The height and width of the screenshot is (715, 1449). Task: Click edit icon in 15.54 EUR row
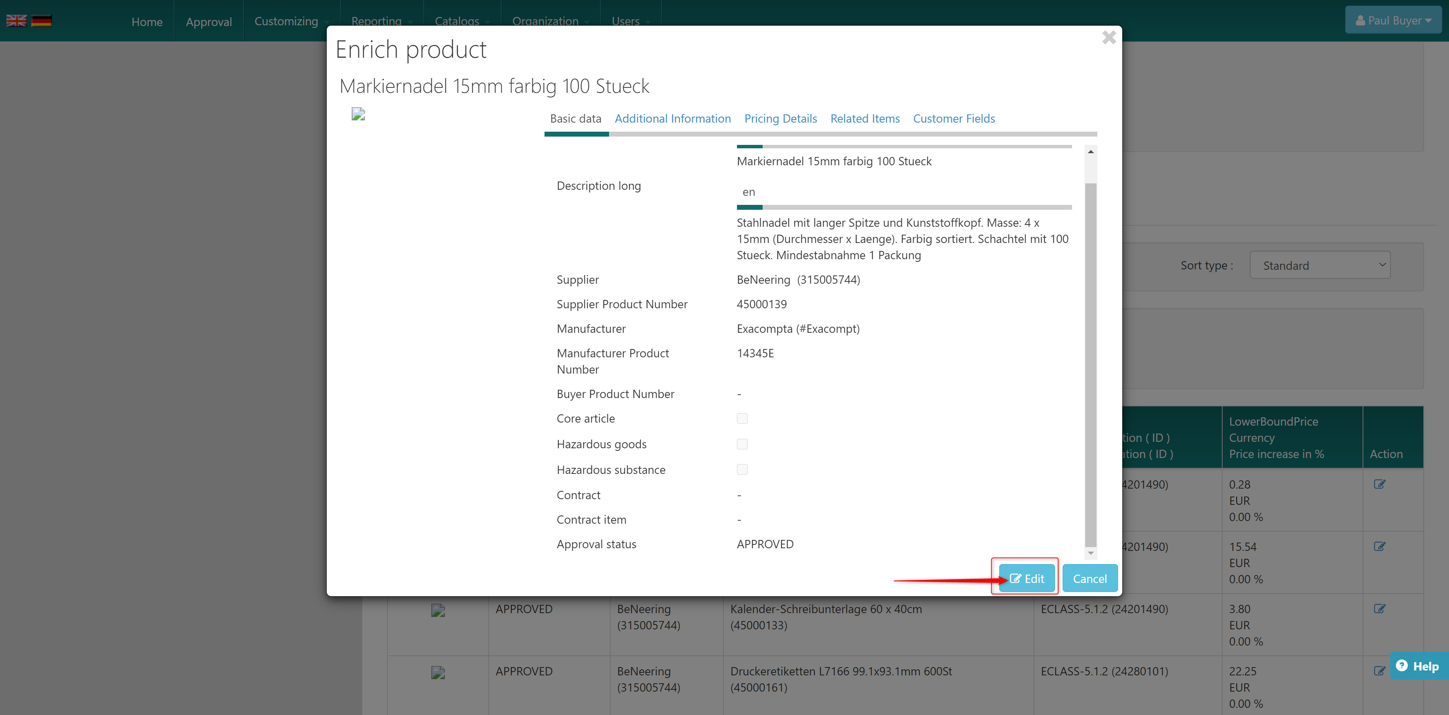coord(1379,546)
